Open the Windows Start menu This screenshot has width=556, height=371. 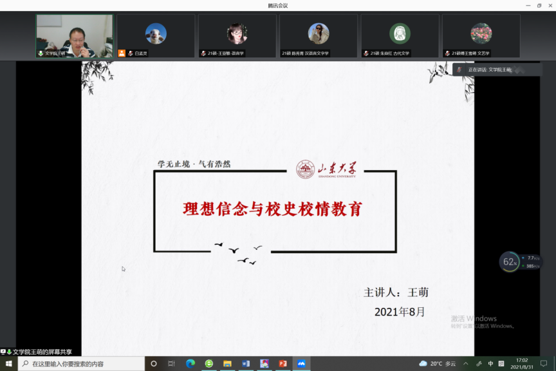[x=8, y=364]
